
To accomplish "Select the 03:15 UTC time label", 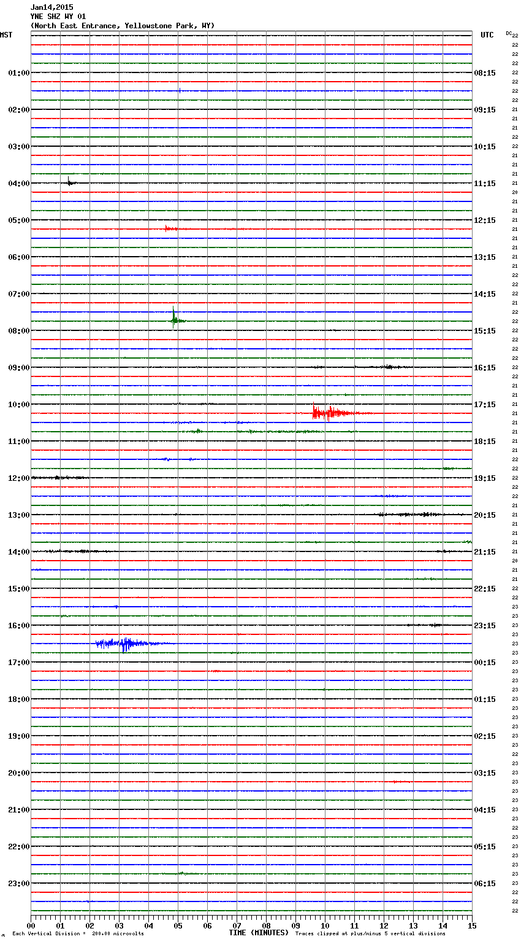I will point(485,773).
